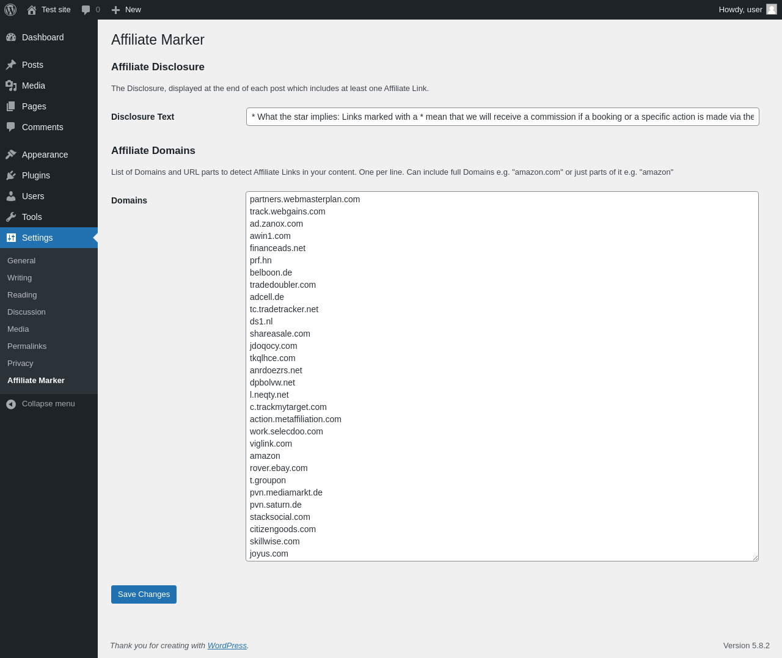
Task: Click the pvn.mediamarkt.de line
Action: pos(286,492)
